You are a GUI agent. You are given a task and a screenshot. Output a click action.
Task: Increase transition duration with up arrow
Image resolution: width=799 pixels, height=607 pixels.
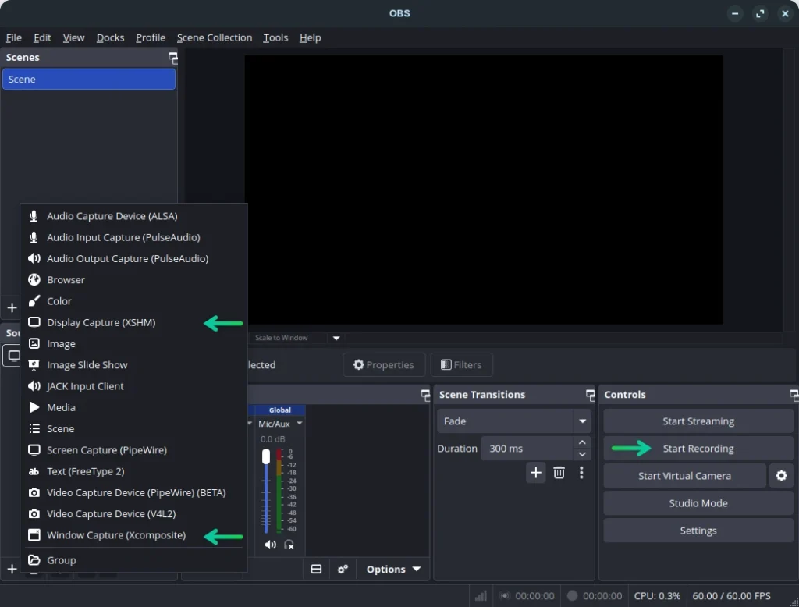click(582, 442)
